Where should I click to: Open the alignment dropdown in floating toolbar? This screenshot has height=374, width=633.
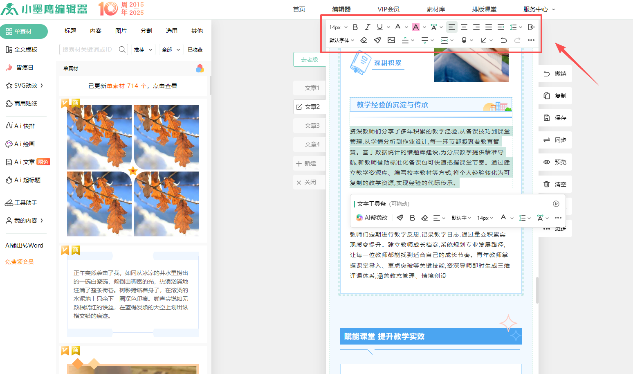[x=439, y=218]
